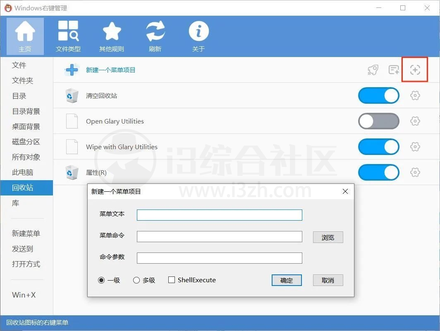This screenshot has width=440, height=331.
Task: Open the 主页 home toolbar button
Action: (25, 36)
